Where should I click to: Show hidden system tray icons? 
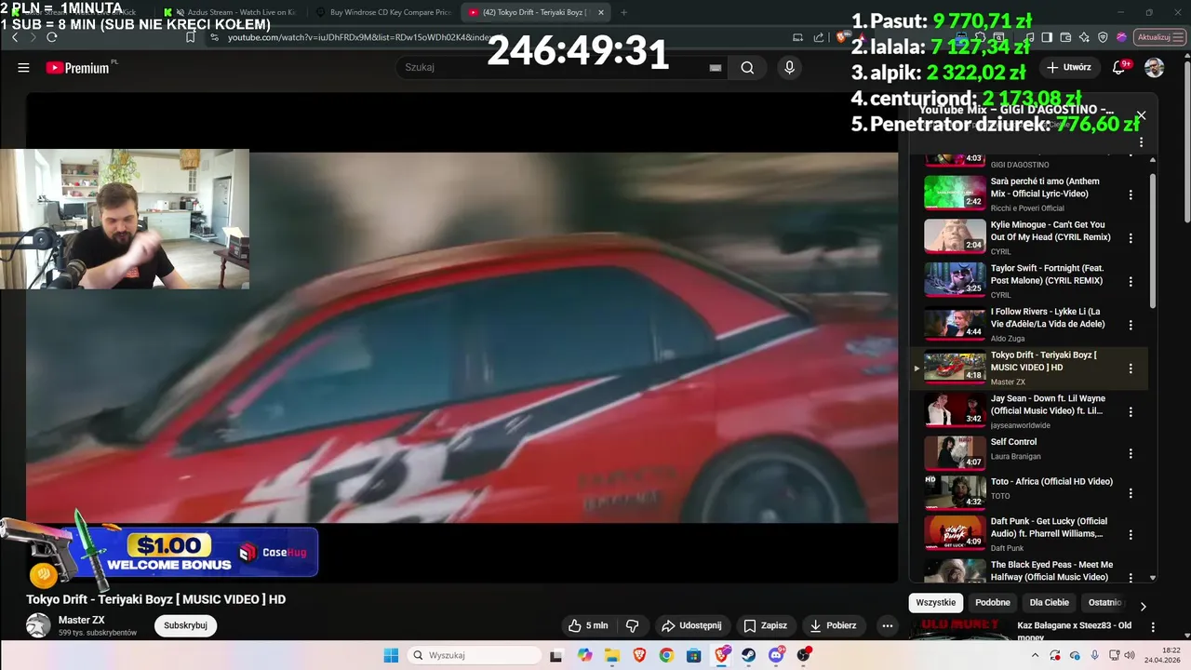tap(1035, 655)
